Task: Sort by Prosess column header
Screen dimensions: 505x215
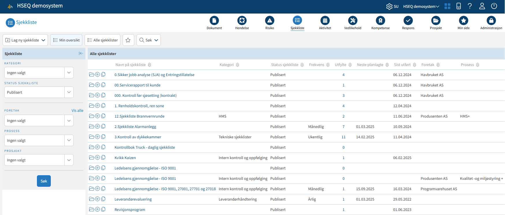Action: tap(470, 65)
